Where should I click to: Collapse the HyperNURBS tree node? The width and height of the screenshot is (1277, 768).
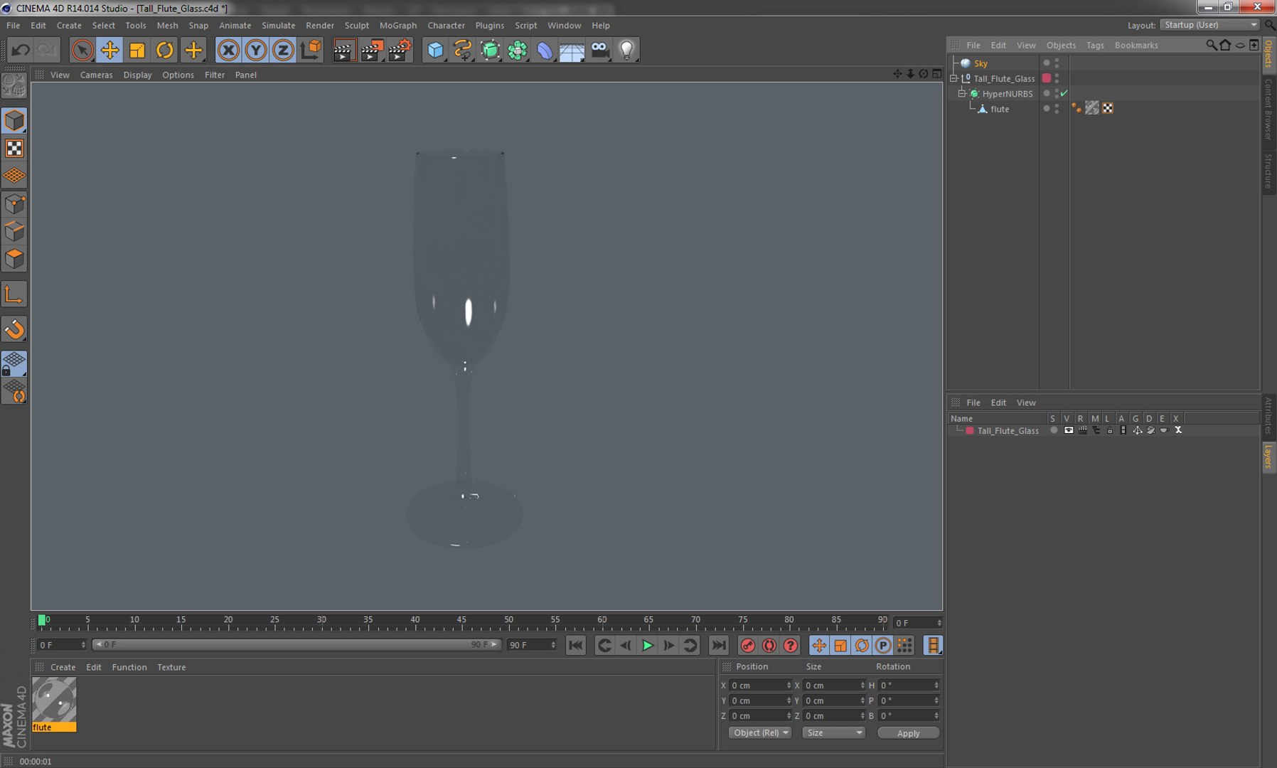(961, 93)
